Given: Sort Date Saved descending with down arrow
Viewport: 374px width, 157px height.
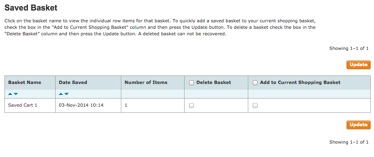Looking at the screenshot, I should point(67,94).
